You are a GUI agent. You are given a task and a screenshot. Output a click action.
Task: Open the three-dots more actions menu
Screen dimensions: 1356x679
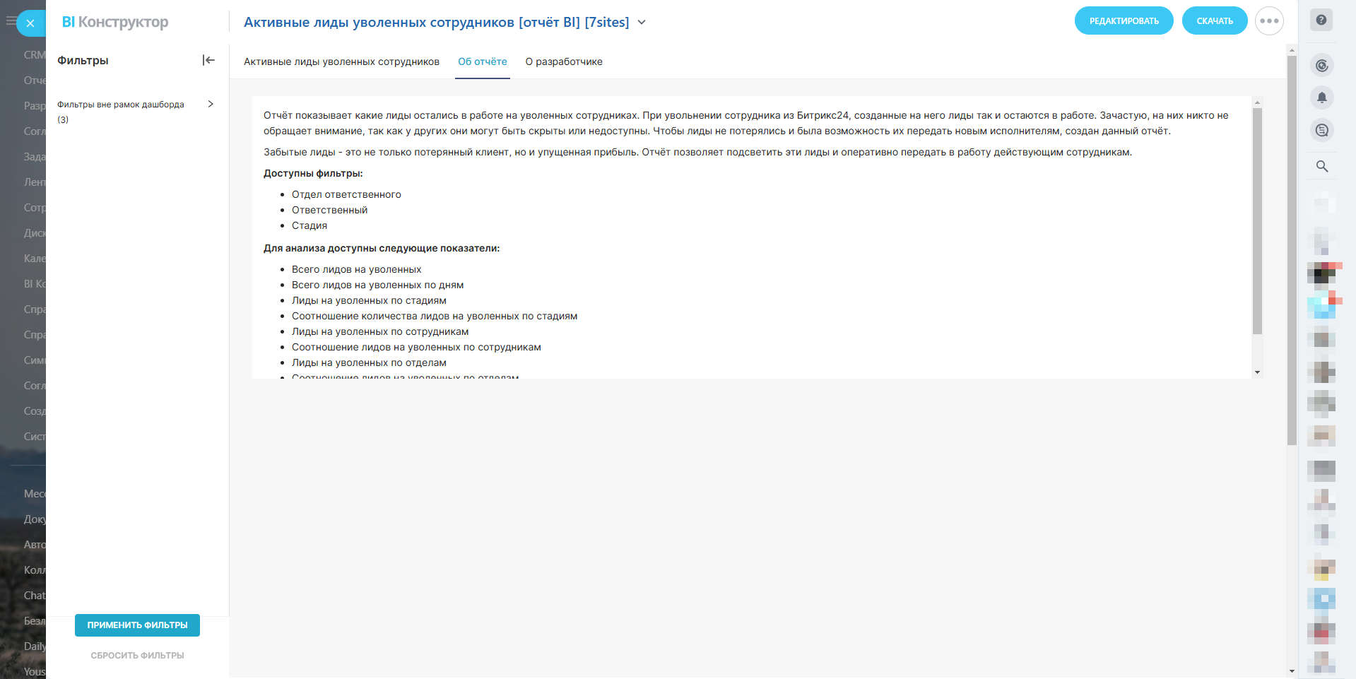click(x=1269, y=21)
